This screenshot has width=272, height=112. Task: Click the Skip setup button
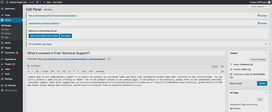[66, 36]
